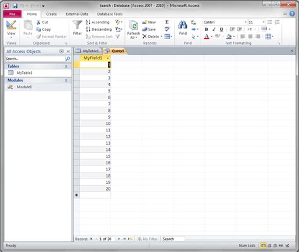Save the current record

click(x=149, y=29)
